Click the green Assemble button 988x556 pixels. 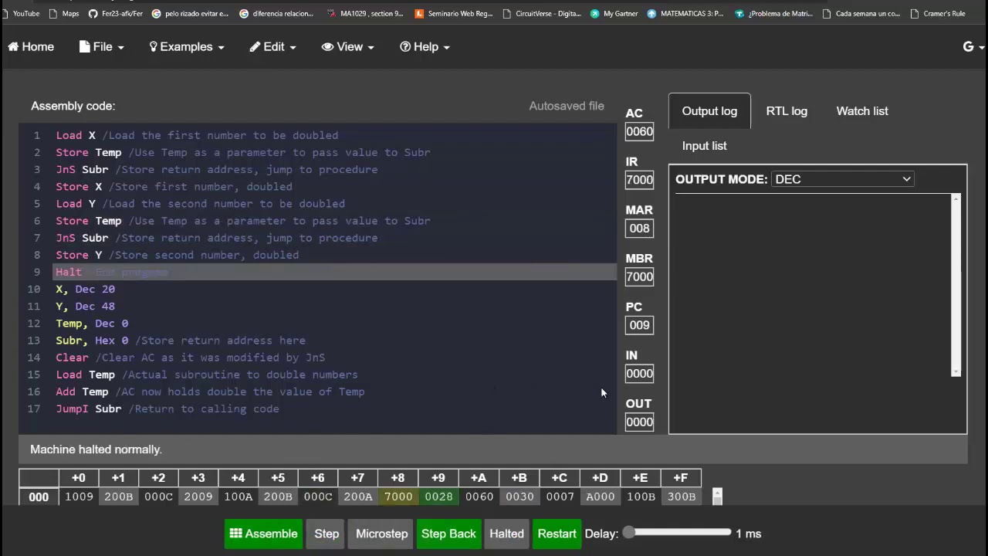coord(263,534)
